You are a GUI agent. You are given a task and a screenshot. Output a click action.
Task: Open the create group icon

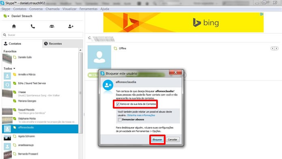[x=52, y=26]
